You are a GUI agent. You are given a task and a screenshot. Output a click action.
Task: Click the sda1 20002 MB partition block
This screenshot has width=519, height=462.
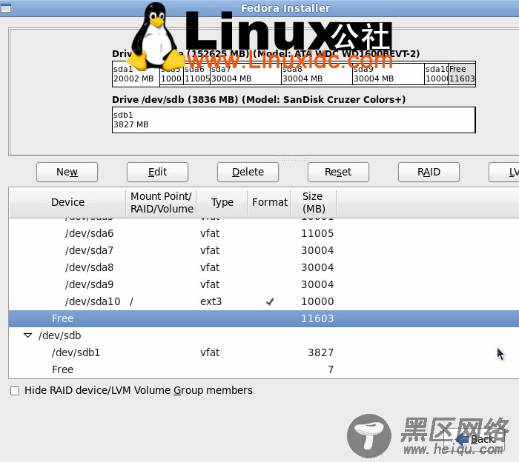click(x=136, y=74)
